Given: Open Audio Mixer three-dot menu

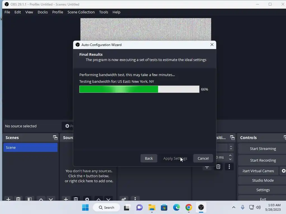Looking at the screenshot, I should point(135,199).
